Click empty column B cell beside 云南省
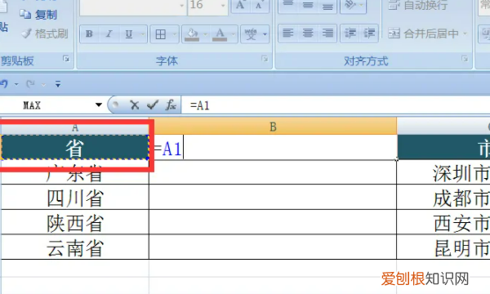Image resolution: width=490 pixels, height=294 pixels. coord(273,247)
